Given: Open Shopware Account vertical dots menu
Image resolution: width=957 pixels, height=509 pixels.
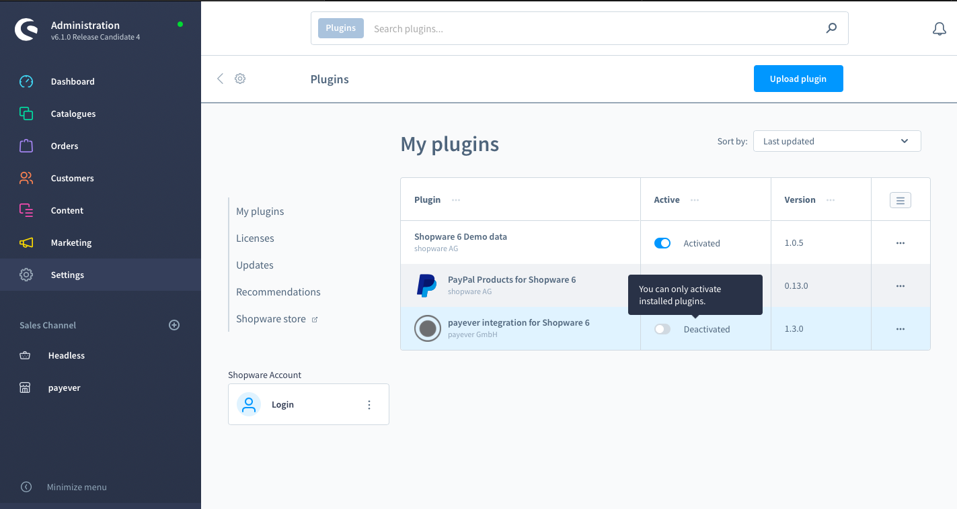Looking at the screenshot, I should click(x=369, y=404).
